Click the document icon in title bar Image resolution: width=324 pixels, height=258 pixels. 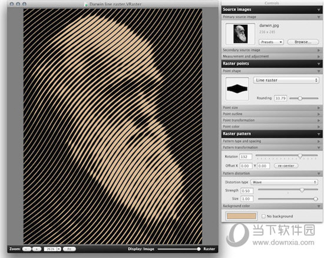(87, 4)
